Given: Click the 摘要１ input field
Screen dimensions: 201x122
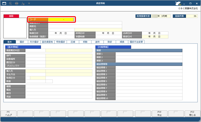Looking at the screenshot, I should pos(149,54).
